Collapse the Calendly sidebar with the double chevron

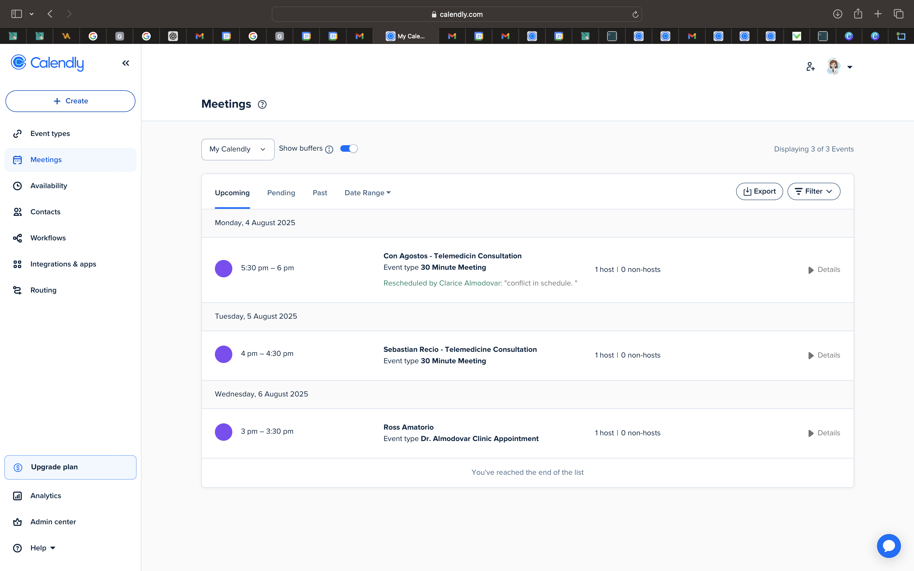click(x=126, y=63)
